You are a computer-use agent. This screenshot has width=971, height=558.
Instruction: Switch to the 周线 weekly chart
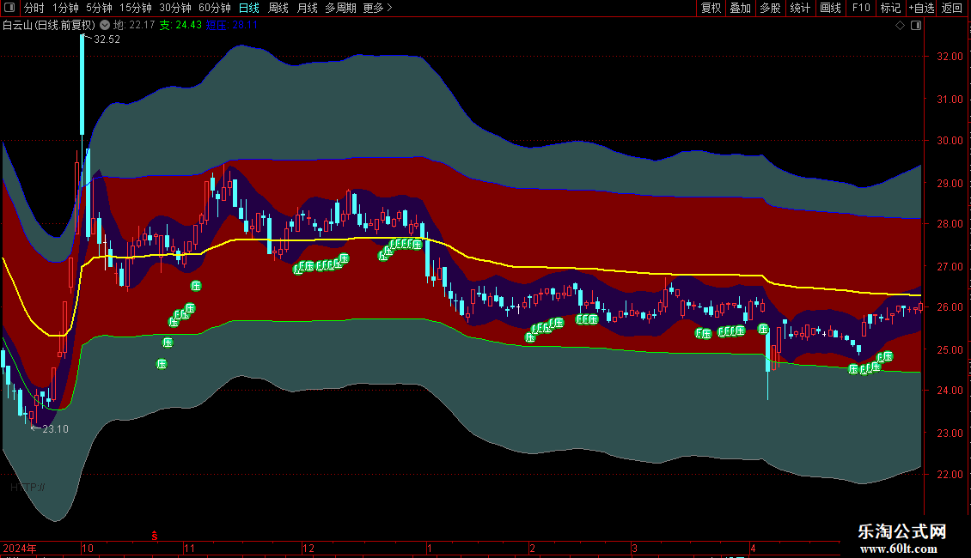tap(278, 8)
